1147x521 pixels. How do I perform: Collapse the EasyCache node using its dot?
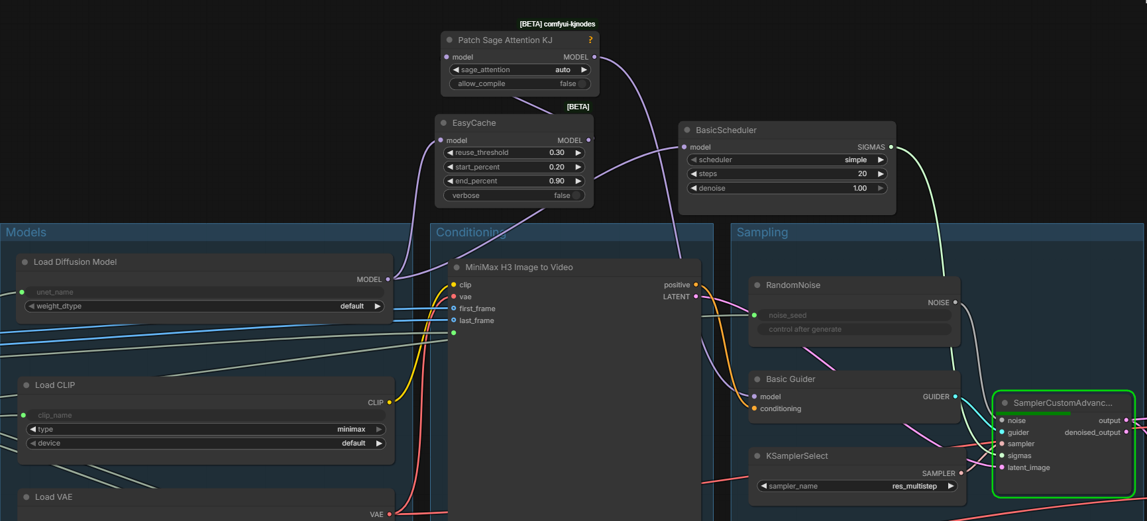point(443,122)
